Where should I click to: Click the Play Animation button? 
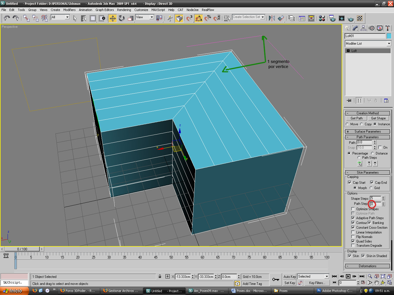click(x=348, y=276)
